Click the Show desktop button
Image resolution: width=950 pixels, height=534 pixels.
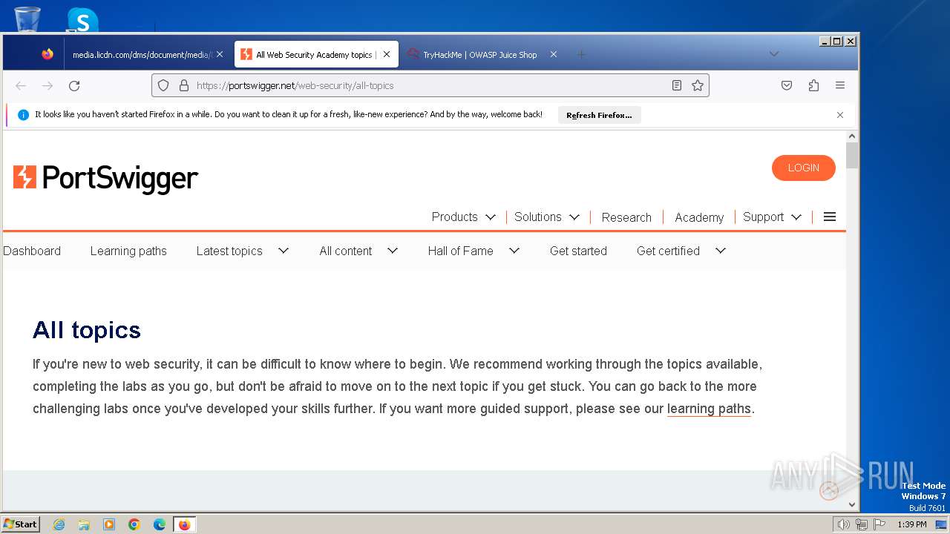point(942,524)
